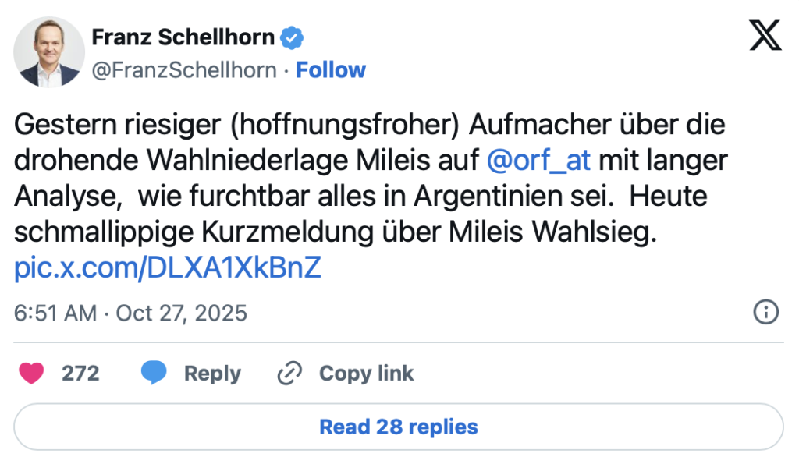Like the tweet with the heart icon
Viewport: 799px width, 464px height.
(33, 374)
